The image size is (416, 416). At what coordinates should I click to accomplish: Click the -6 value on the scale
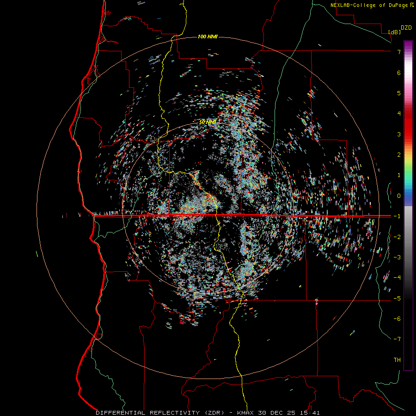397,319
